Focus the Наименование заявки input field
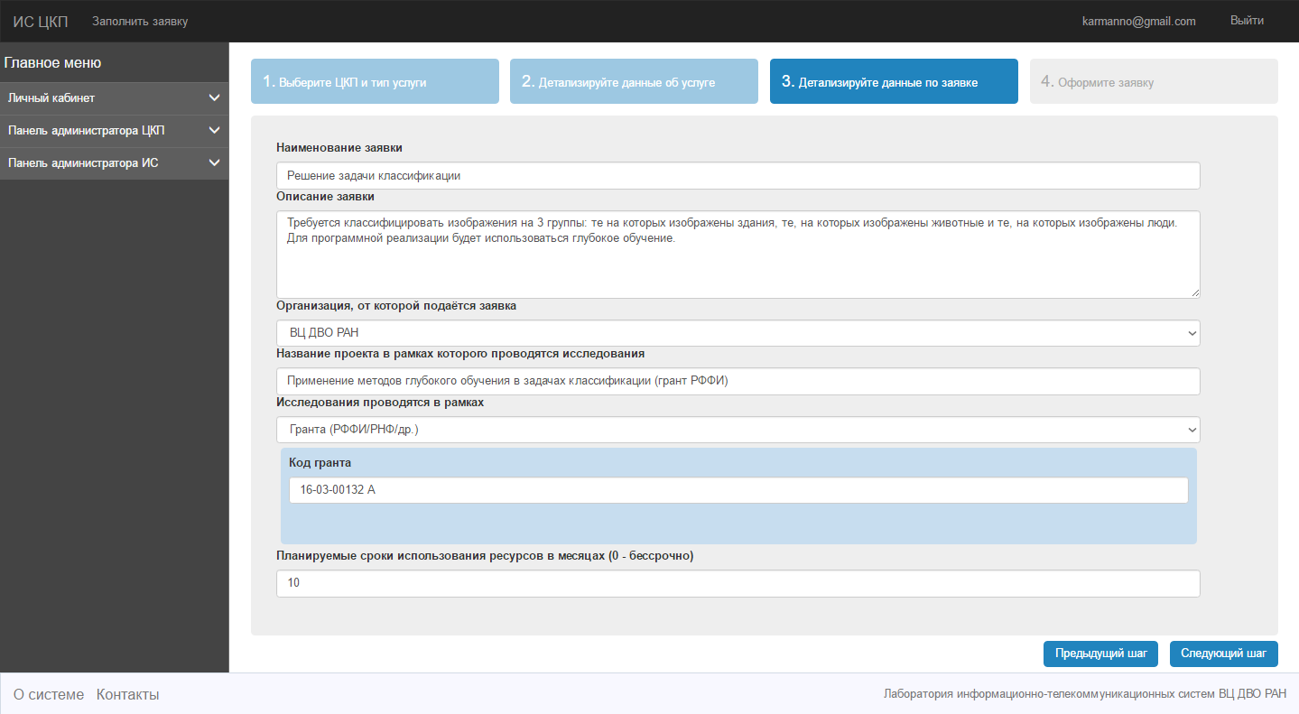Viewport: 1299px width, 714px height. click(738, 176)
